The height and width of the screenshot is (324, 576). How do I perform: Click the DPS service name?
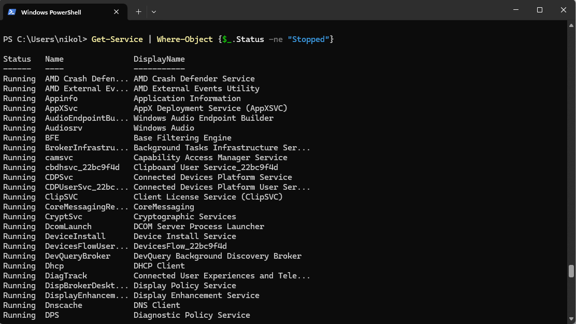pyautogui.click(x=52, y=315)
